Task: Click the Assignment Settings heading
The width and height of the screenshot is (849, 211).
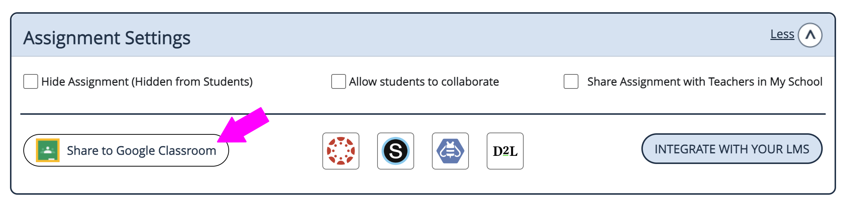Action: click(107, 38)
